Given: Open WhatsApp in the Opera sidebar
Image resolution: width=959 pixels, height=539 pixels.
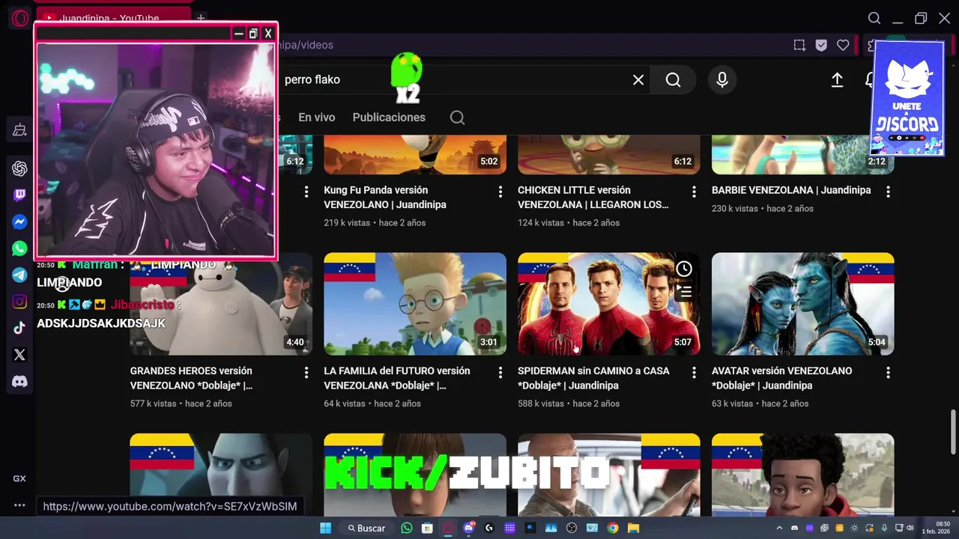Looking at the screenshot, I should 19,249.
